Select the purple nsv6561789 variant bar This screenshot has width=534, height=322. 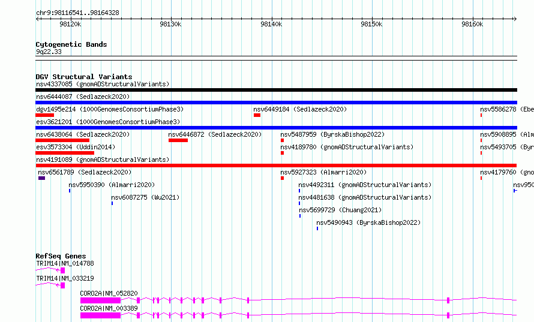point(41,178)
